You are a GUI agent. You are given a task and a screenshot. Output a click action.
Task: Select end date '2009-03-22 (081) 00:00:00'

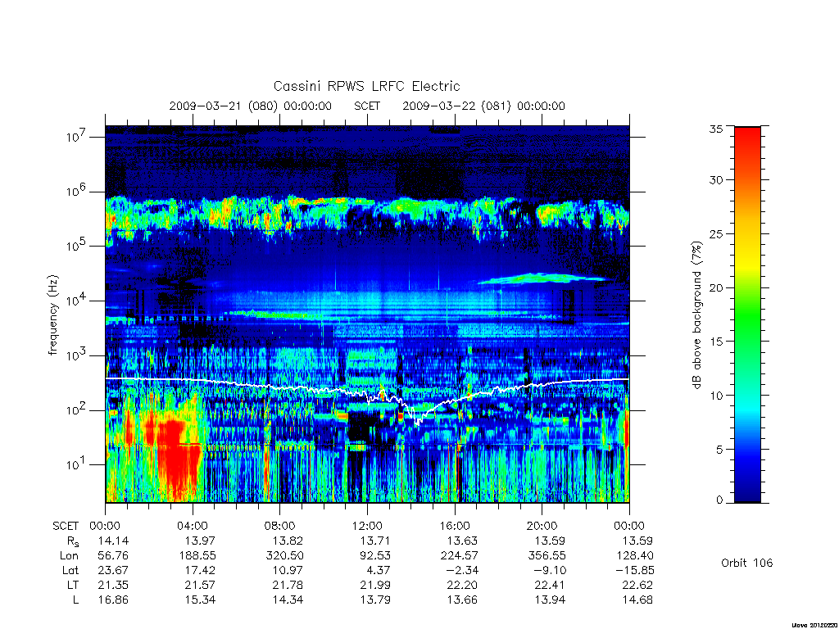pyautogui.click(x=483, y=106)
